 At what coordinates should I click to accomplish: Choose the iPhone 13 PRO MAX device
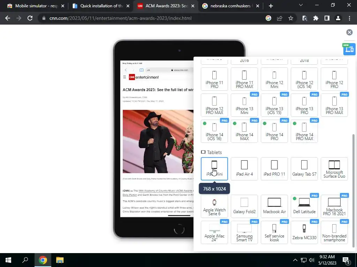point(334,105)
